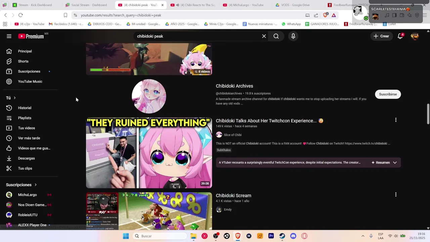This screenshot has height=242, width=430.
Task: Open WhatsApp bookmark
Action: 291,24
